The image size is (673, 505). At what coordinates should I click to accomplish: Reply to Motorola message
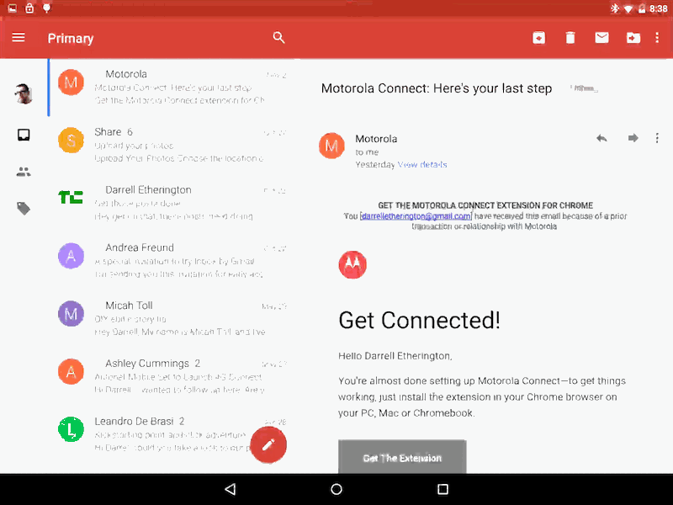[x=601, y=138]
